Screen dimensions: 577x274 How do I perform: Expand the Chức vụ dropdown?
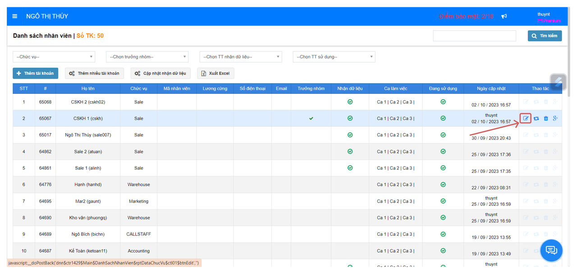54,57
